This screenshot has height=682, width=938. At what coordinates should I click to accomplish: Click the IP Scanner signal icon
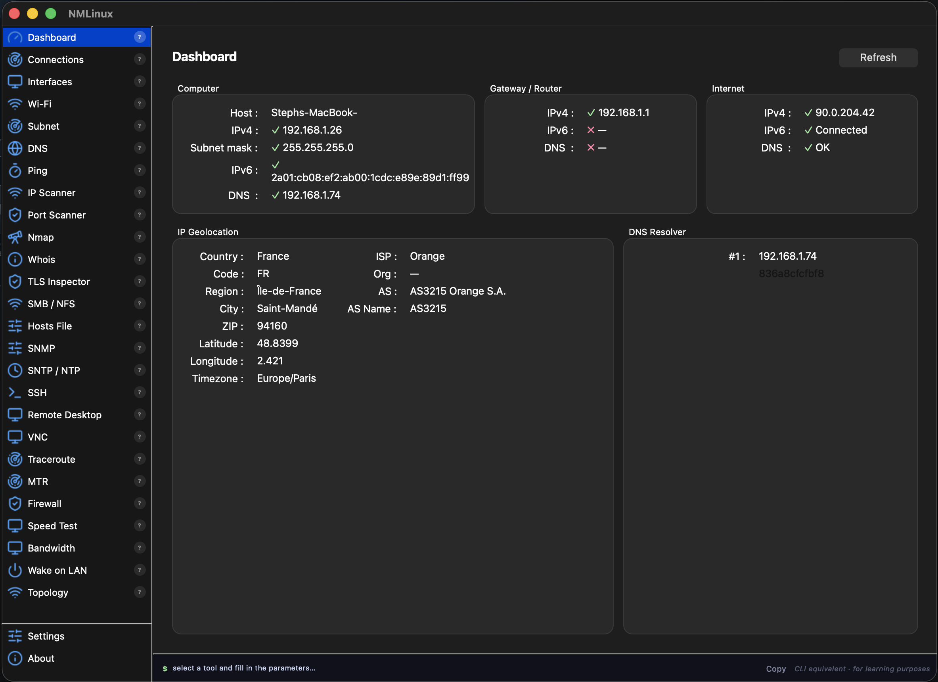pyautogui.click(x=15, y=193)
